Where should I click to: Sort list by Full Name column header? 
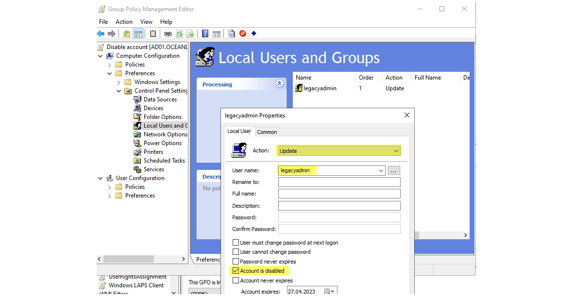(x=435, y=78)
